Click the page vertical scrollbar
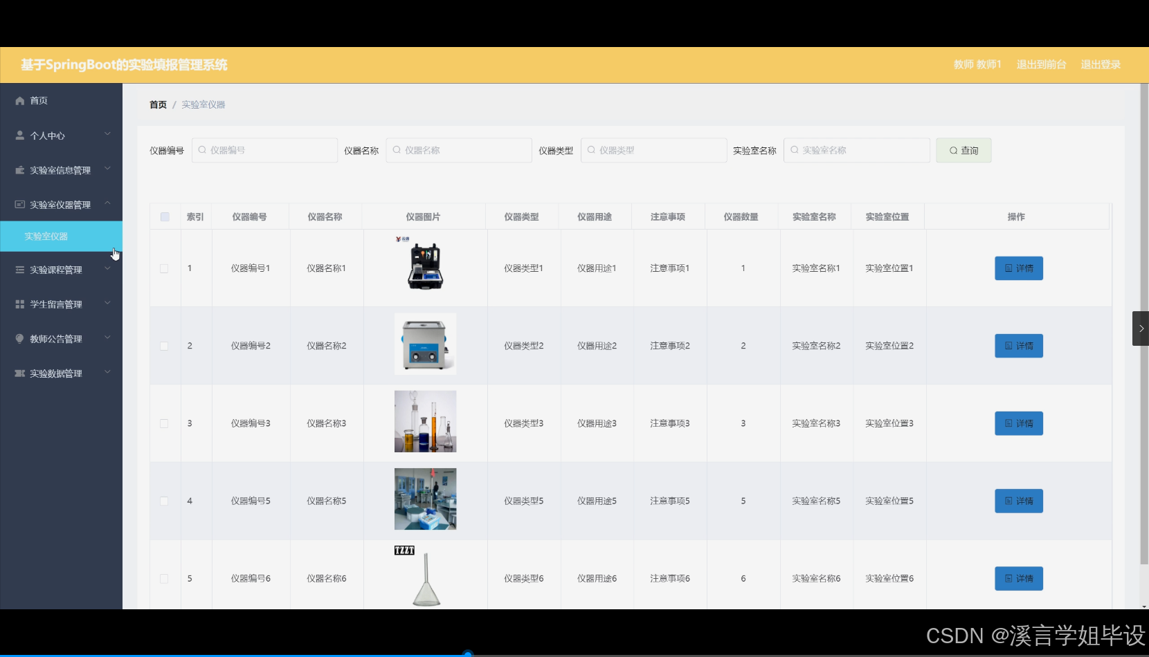 pyautogui.click(x=1144, y=325)
